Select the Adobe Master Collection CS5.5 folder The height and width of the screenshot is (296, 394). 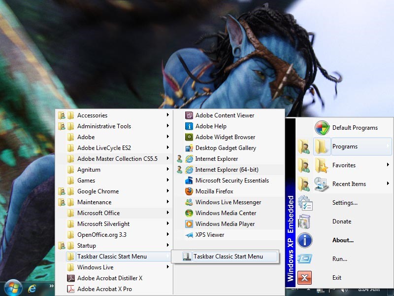pyautogui.click(x=114, y=159)
